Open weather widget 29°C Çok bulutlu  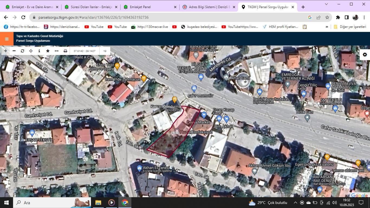click(x=268, y=203)
